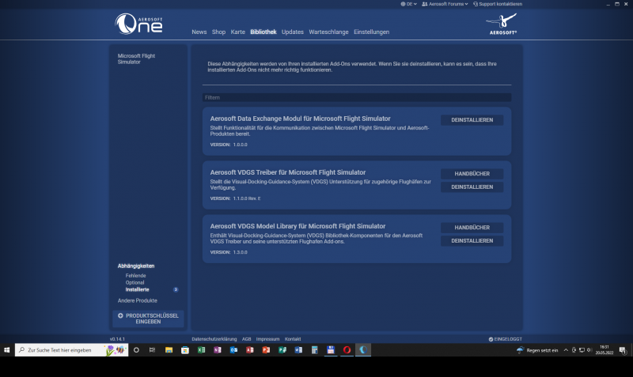Open the DE language dropdown
633x377 pixels.
pos(408,4)
